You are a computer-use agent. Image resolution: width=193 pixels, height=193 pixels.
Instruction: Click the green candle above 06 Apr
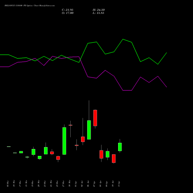(89, 130)
